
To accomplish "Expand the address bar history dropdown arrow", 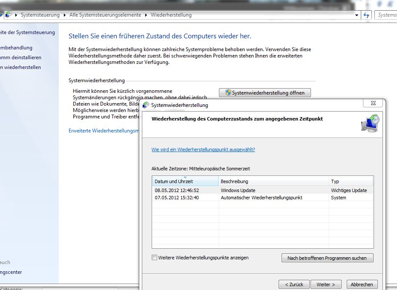I will tap(357, 15).
